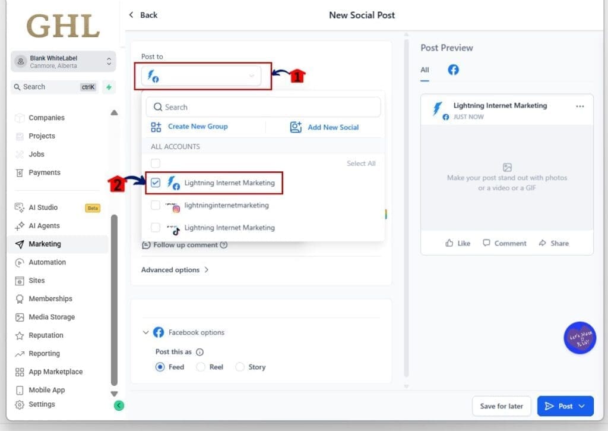Screen dimensions: 608x431
Task: Click the AI Studio sidebar icon
Action: pyautogui.click(x=20, y=207)
